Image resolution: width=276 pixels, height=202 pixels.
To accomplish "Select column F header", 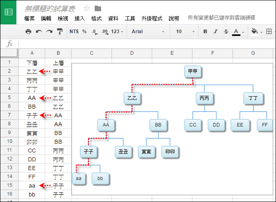I will (213, 53).
